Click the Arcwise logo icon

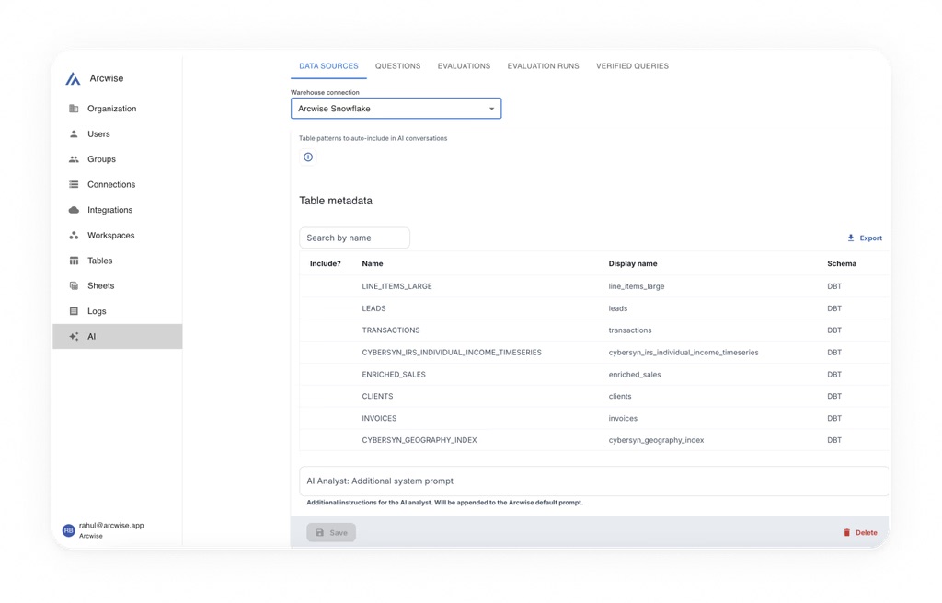pos(73,79)
